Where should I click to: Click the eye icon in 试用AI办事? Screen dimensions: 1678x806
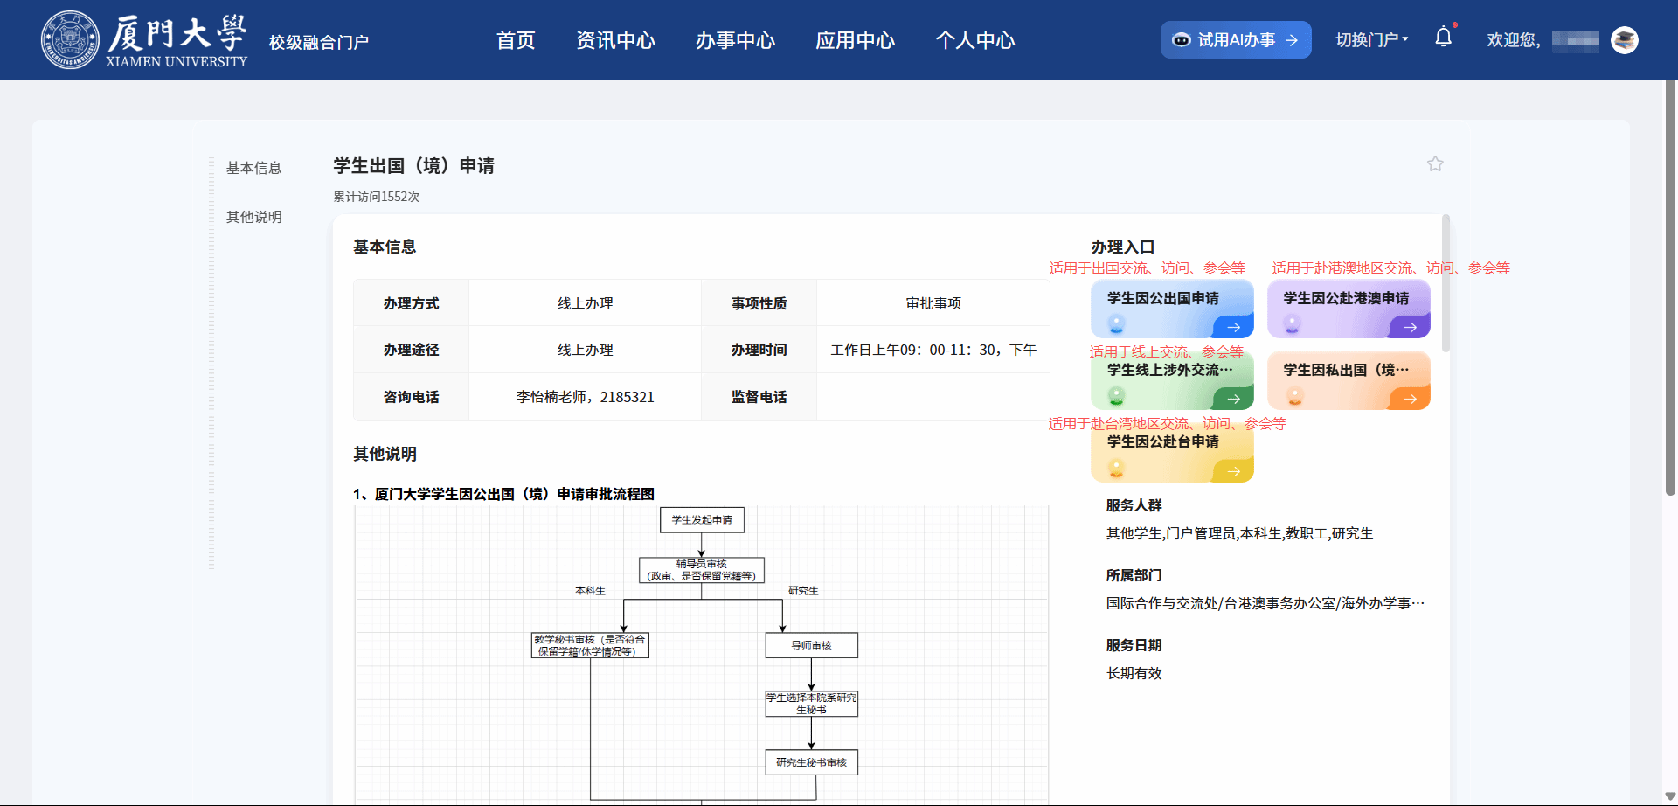click(1182, 40)
